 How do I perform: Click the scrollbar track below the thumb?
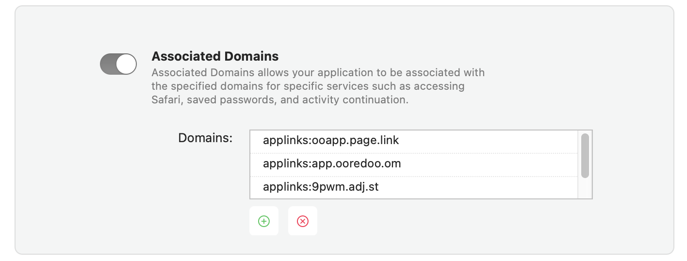tap(585, 188)
